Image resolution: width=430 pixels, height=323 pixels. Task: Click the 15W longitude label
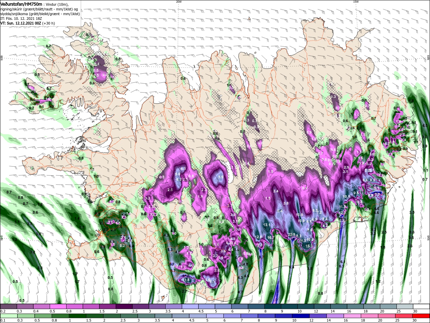[356, 2]
